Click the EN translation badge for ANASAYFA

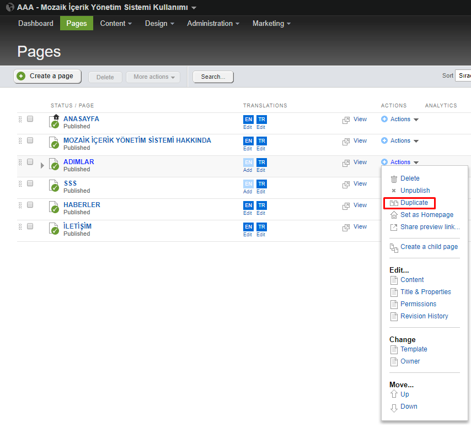pos(248,120)
